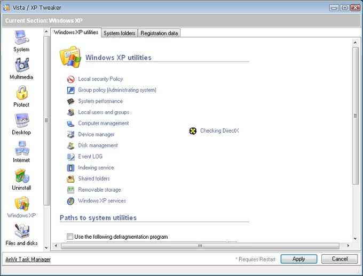Open the Multimedia section icon
363x276 pixels.
point(21,65)
